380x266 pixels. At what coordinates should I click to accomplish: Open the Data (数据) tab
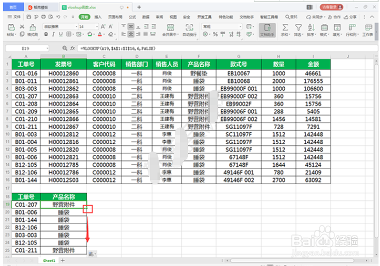[145, 16]
